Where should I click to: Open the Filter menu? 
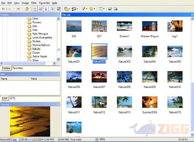(x=34, y=3)
